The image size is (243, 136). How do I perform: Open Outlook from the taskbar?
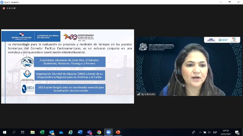point(52,132)
